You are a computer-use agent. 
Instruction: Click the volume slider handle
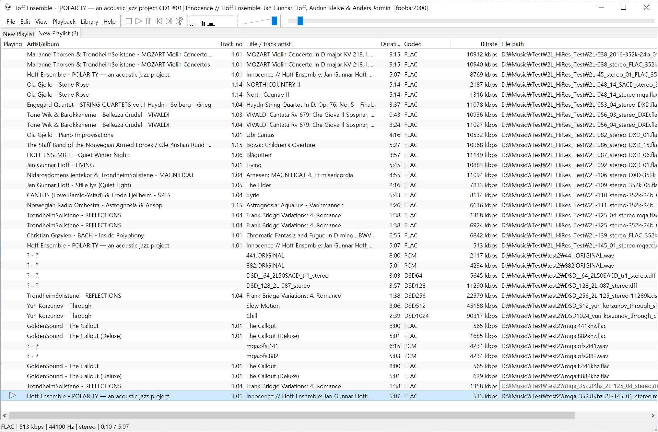click(x=274, y=21)
